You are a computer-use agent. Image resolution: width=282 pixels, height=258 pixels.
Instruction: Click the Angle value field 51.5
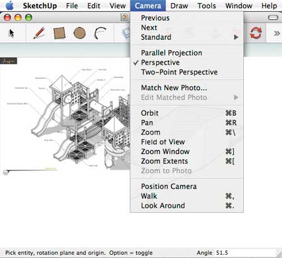click(244, 253)
